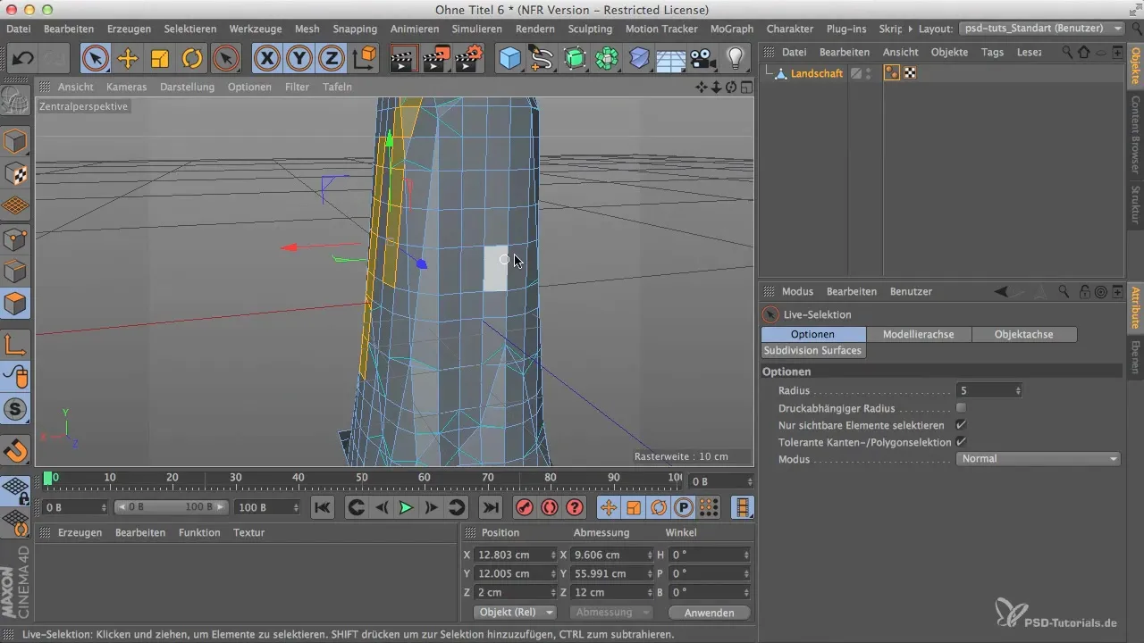The image size is (1144, 643).
Task: Click the Radius value field
Action: coord(988,390)
